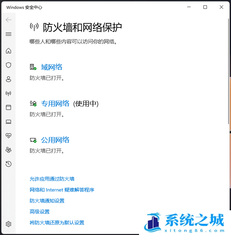The height and width of the screenshot is (235, 231).
Task: Open 公用网络 settings
Action: 55,140
